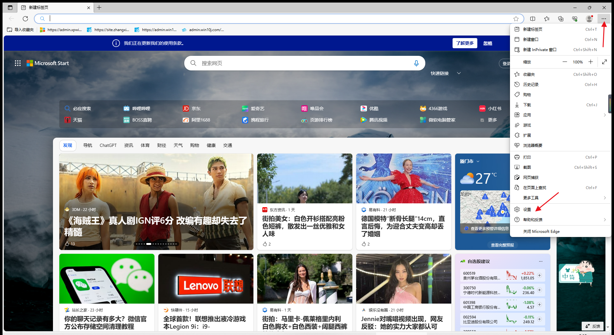Click the browser address bar

pos(279,19)
